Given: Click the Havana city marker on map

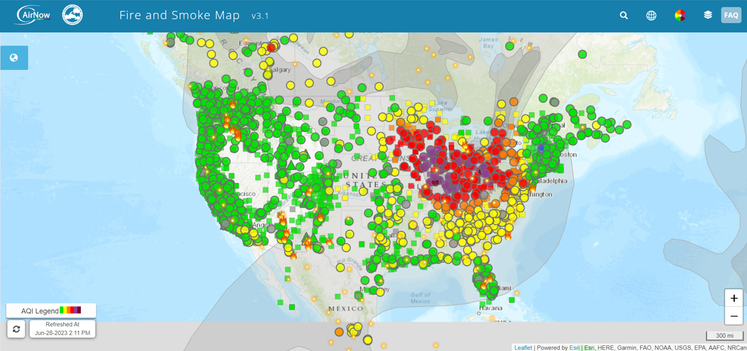Looking at the screenshot, I should coord(479,313).
